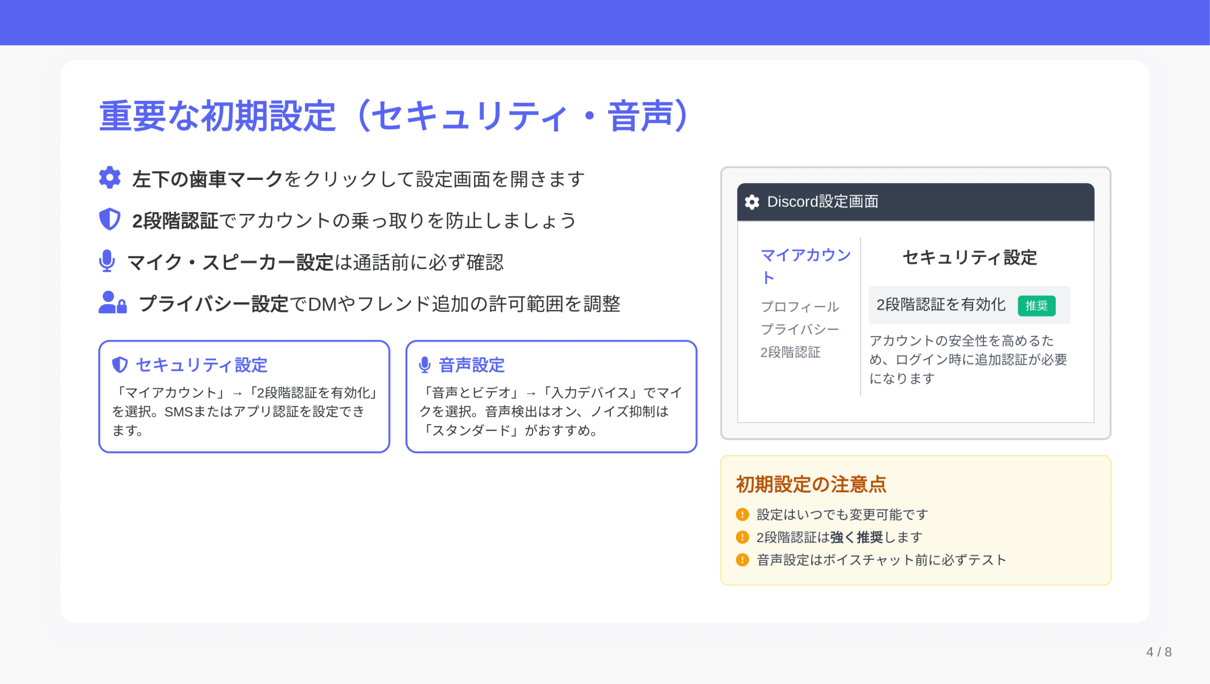The width and height of the screenshot is (1210, 684).
Task: Select プライバシー in the settings sidebar
Action: tap(800, 329)
